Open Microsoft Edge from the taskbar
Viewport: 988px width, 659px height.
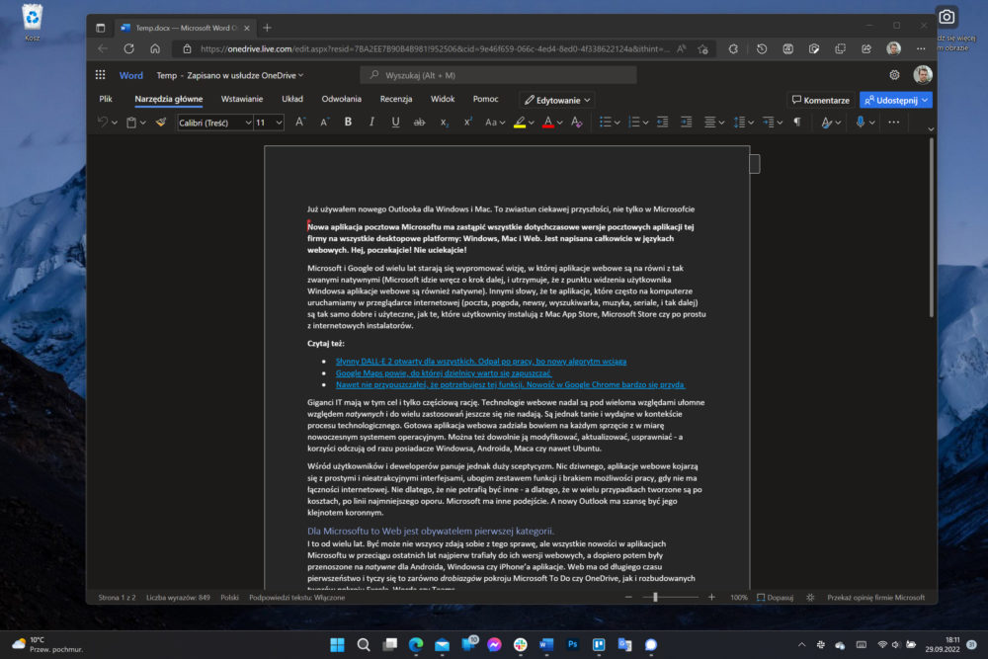[x=416, y=644]
